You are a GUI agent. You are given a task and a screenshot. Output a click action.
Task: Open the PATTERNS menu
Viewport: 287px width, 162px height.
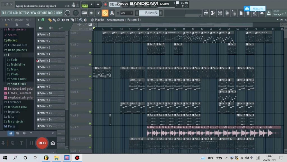click(24, 13)
